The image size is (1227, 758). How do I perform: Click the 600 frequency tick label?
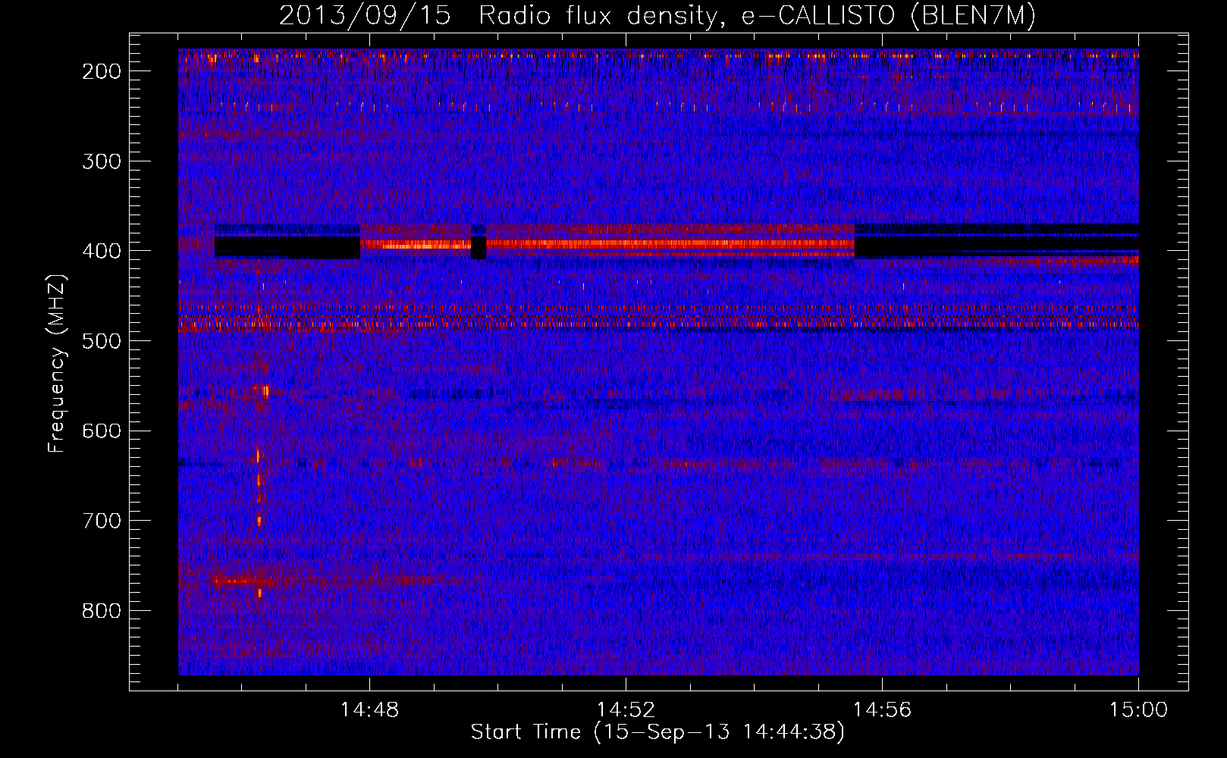tap(101, 431)
